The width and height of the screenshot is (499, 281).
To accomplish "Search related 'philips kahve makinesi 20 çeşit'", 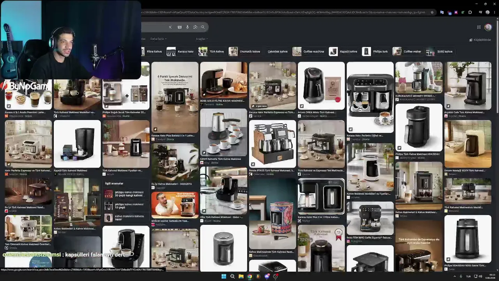I will 126,194.
